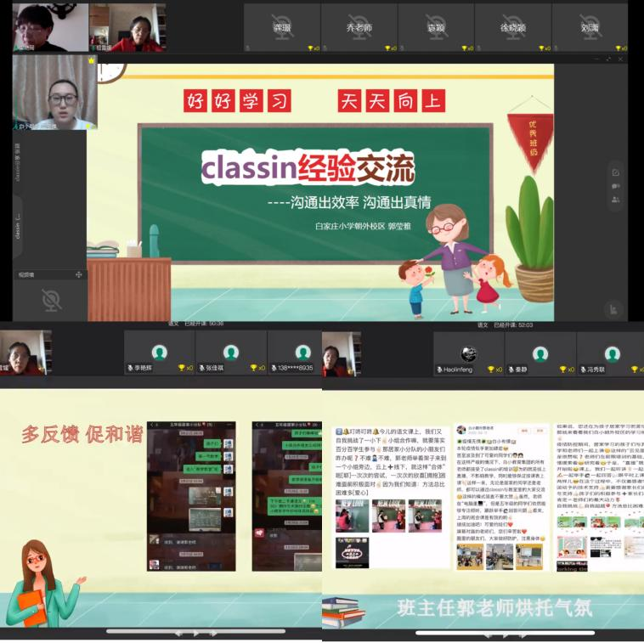Click the first moments post screenshot starting 叮咚叮咚
This screenshot has height=643, width=644.
(391, 498)
